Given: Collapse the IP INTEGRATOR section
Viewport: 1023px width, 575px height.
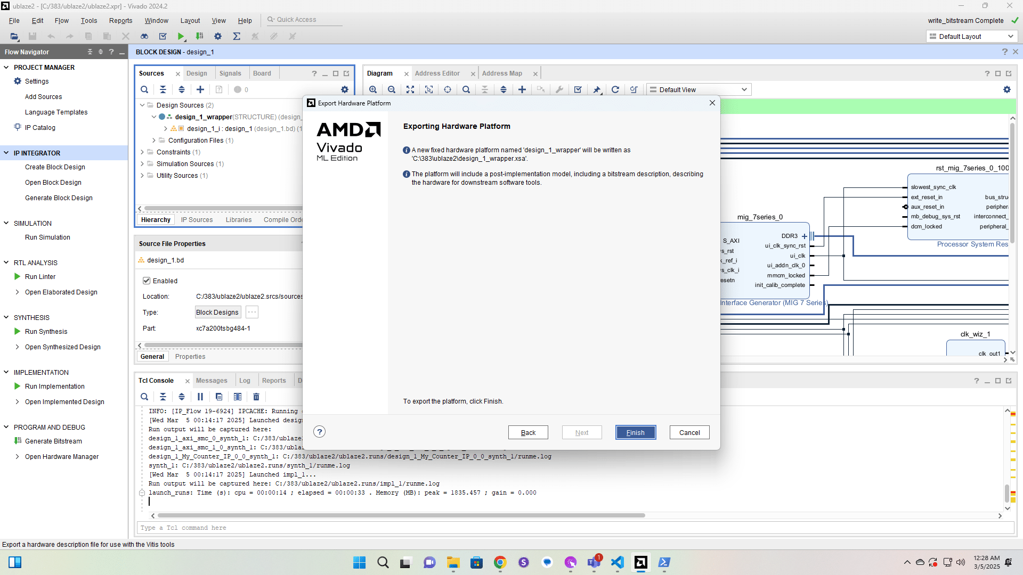Looking at the screenshot, I should pyautogui.click(x=6, y=153).
